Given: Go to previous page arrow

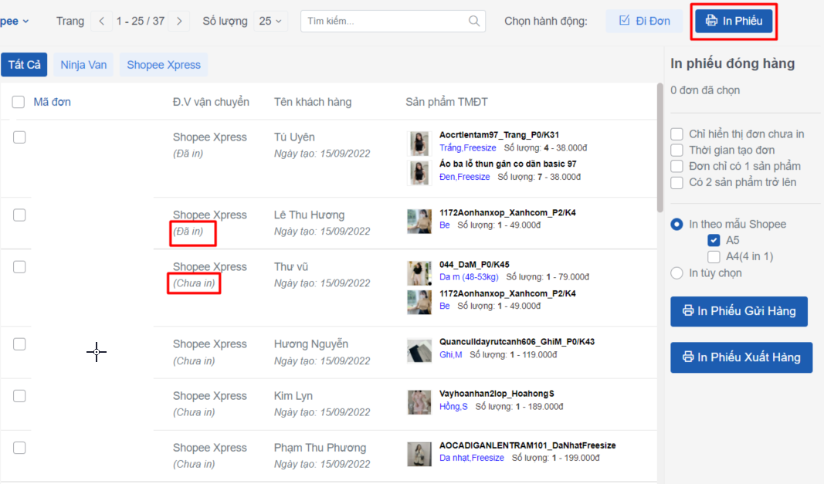Looking at the screenshot, I should click(101, 21).
